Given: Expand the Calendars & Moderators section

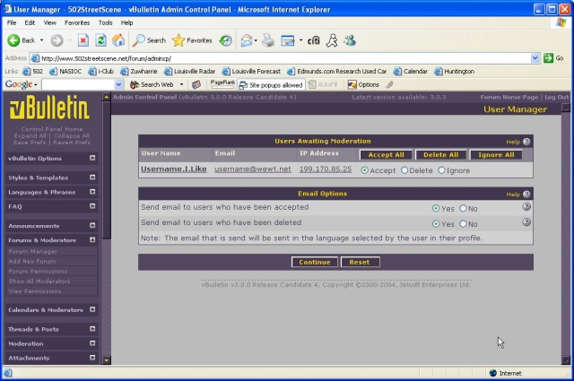Looking at the screenshot, I should (92, 309).
